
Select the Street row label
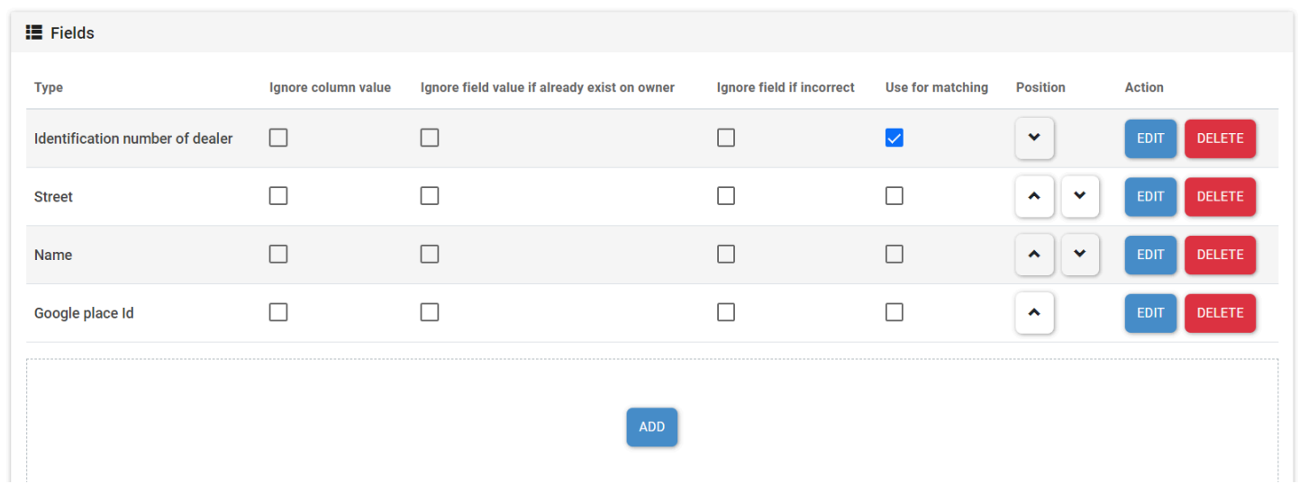click(53, 197)
